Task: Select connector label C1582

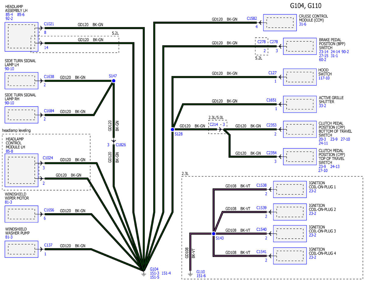Action: tap(252, 19)
